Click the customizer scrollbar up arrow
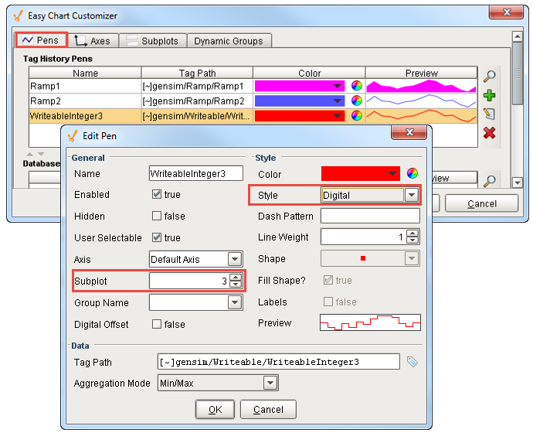Screen dimensions: 533x433 pyautogui.click(x=517, y=36)
